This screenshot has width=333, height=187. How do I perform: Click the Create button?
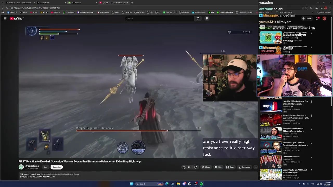[x=307, y=18]
